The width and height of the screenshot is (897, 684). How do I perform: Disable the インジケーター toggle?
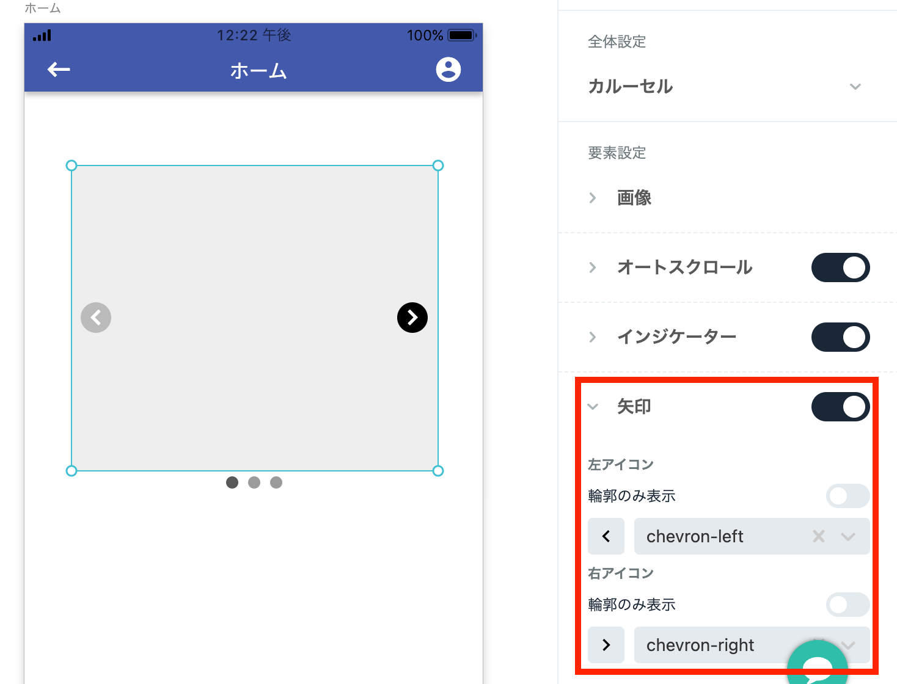[840, 337]
